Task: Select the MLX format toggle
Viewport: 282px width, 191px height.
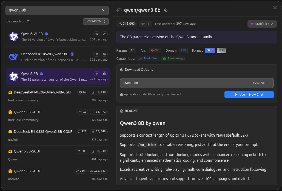Action: (x=221, y=50)
